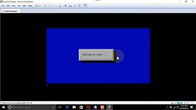Show hidden system tray icons chevron

168,107
